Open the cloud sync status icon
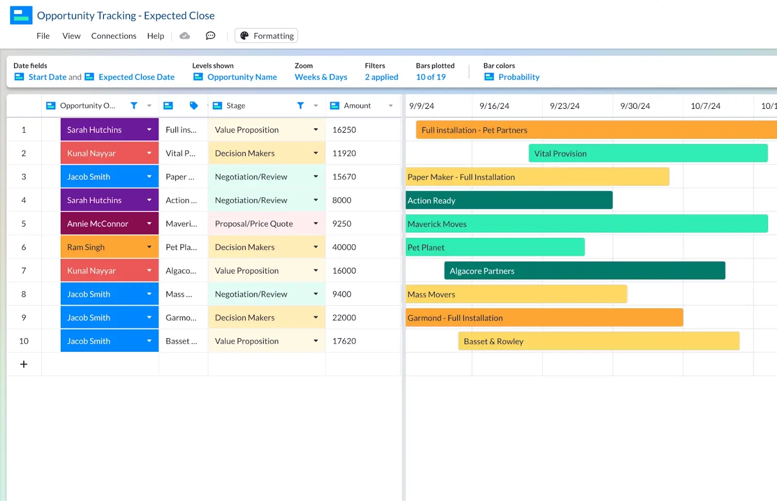This screenshot has width=777, height=501. point(185,35)
